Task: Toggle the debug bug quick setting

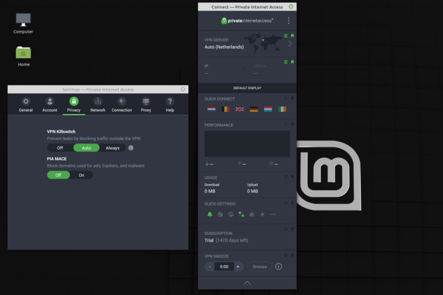Action: click(x=252, y=214)
